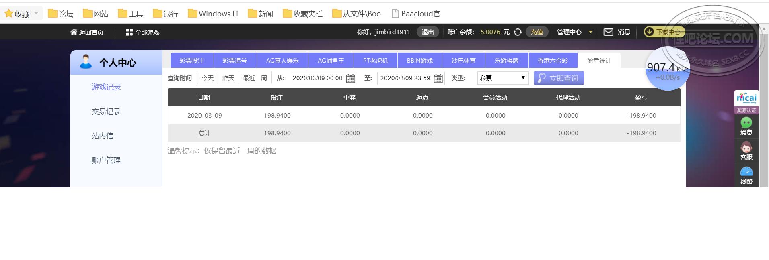The height and width of the screenshot is (260, 769).
Task: Click the 个人中心 user avatar icon
Action: (86, 62)
